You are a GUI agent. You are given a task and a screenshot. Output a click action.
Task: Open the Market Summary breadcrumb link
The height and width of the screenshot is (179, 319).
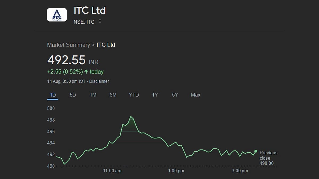click(x=69, y=45)
